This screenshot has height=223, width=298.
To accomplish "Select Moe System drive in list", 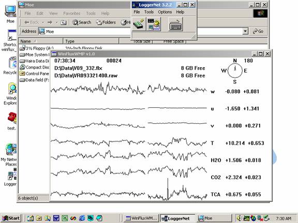I will coord(34,55).
